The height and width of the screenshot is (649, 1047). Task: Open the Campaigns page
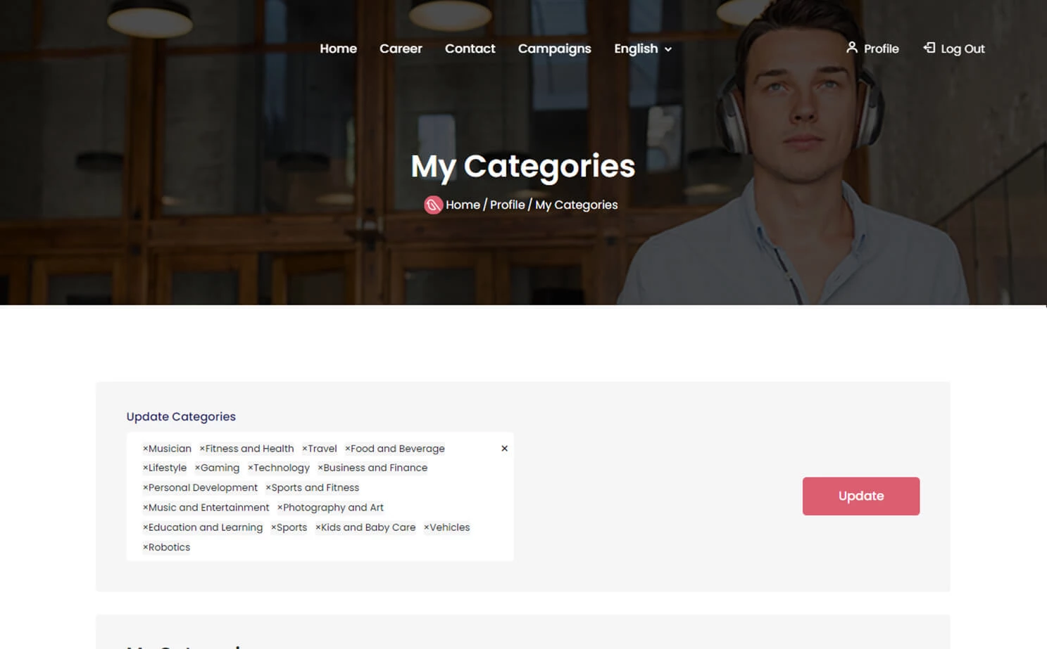point(554,49)
